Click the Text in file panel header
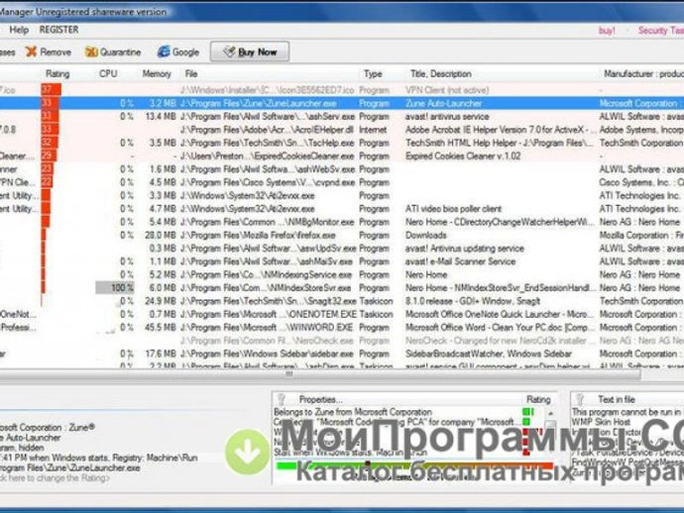684x513 pixels. coord(616,399)
